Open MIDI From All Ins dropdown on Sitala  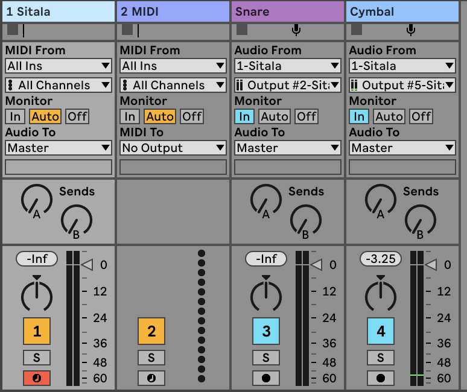pos(59,66)
